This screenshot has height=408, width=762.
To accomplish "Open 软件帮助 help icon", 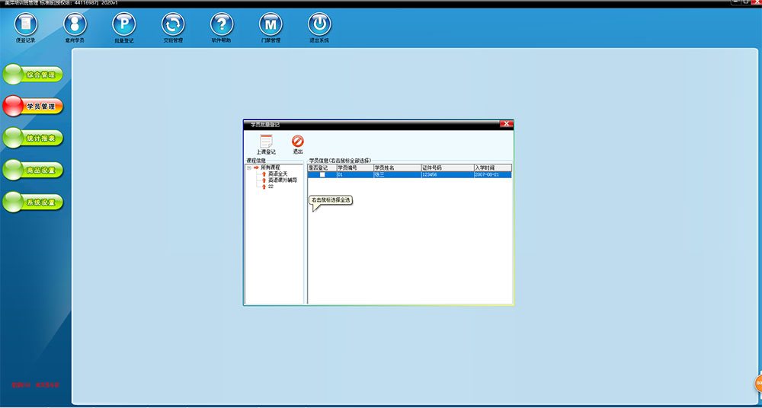I will 222,25.
